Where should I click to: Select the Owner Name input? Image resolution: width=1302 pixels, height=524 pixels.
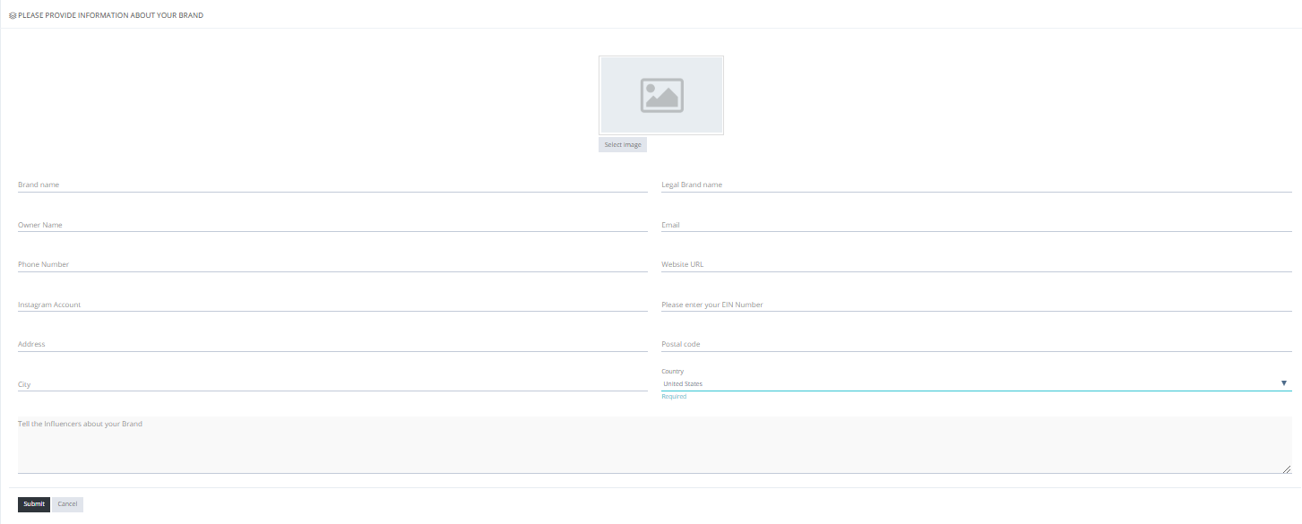coord(332,227)
